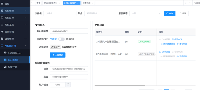200x90 pixels.
Task: Click 确认并建索引 for 中国共产党诸暨历史 row
Action: (167, 44)
